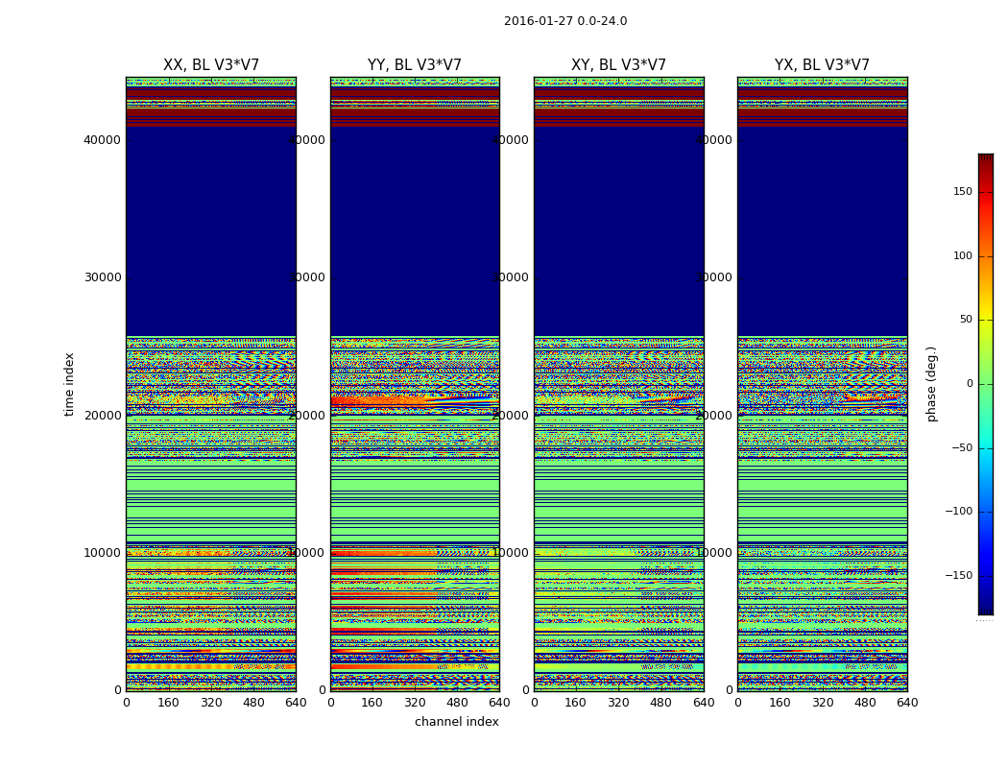The height and width of the screenshot is (768, 1008).
Task: Click the dark blue region in YX plot
Action: tap(822, 230)
